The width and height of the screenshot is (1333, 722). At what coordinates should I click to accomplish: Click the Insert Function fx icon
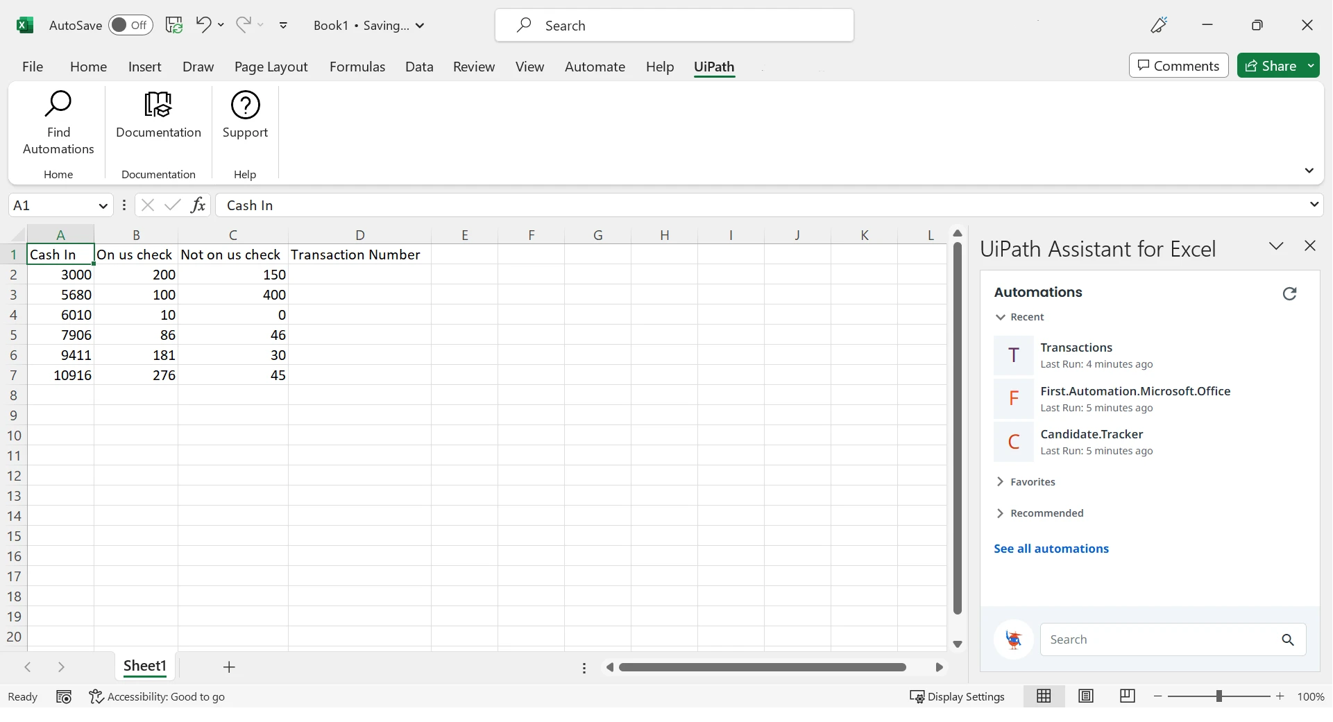[198, 205]
